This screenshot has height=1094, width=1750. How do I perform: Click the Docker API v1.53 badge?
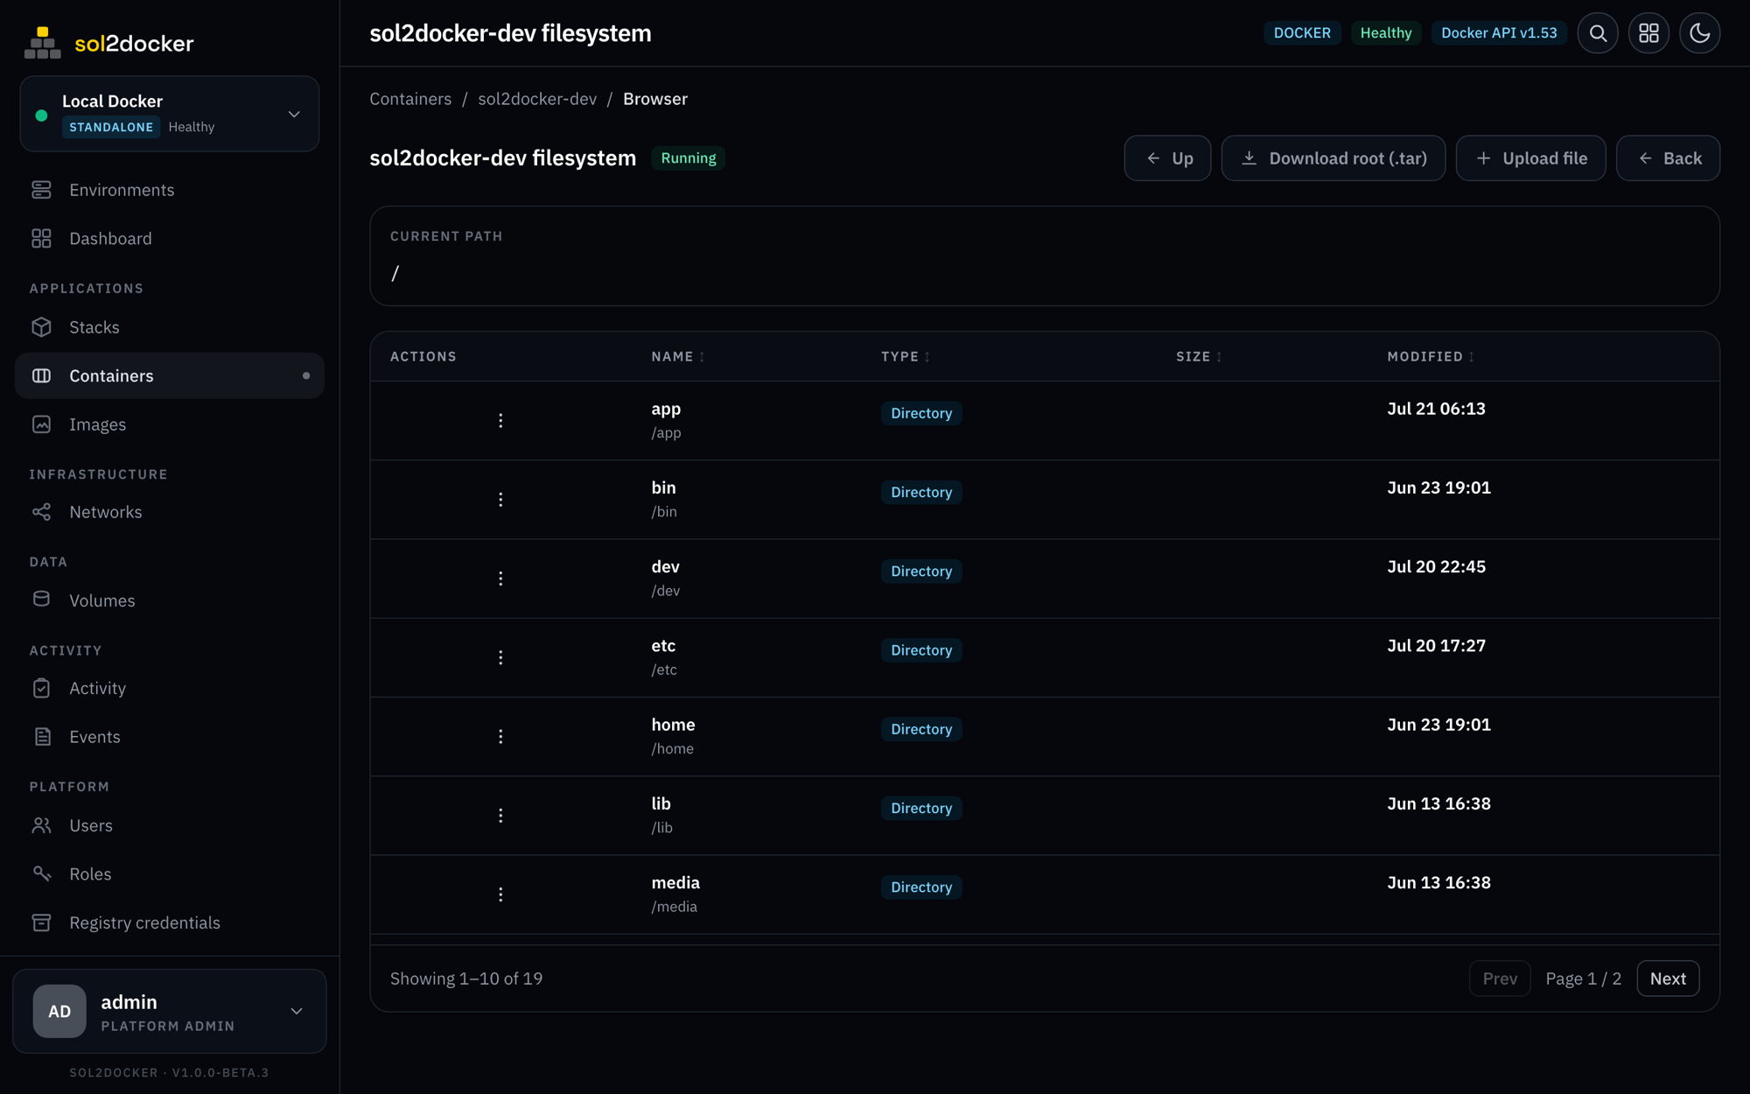(1499, 33)
